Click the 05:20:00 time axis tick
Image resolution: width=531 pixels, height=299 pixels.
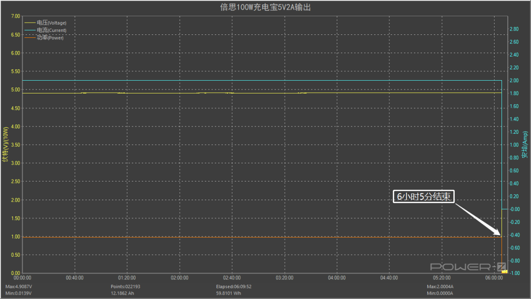[442, 278]
